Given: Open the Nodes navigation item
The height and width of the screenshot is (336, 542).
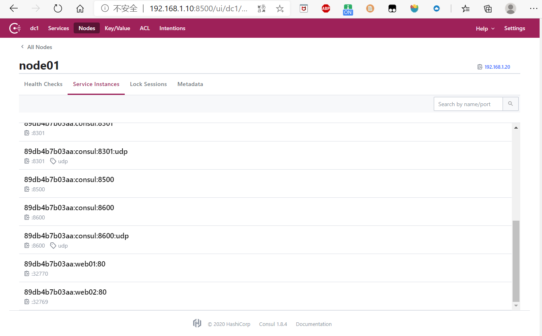Looking at the screenshot, I should [87, 28].
